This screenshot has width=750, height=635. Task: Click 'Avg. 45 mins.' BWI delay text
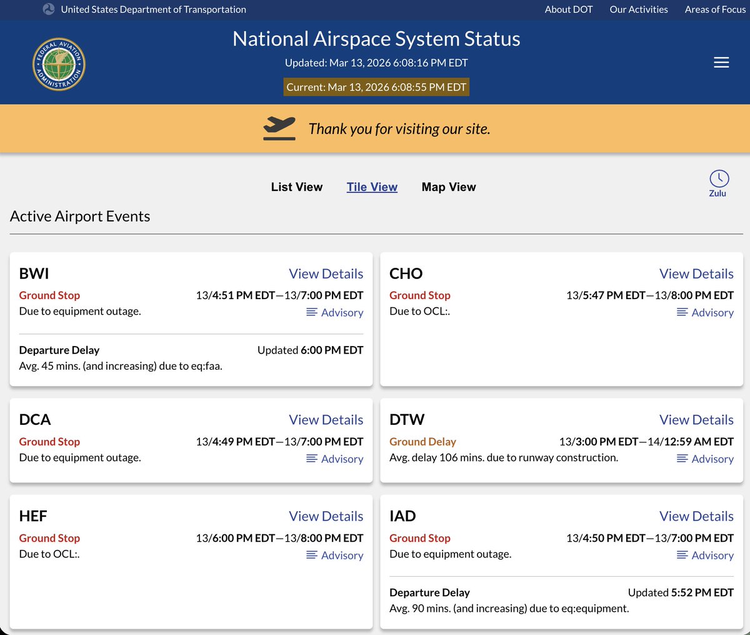[121, 366]
